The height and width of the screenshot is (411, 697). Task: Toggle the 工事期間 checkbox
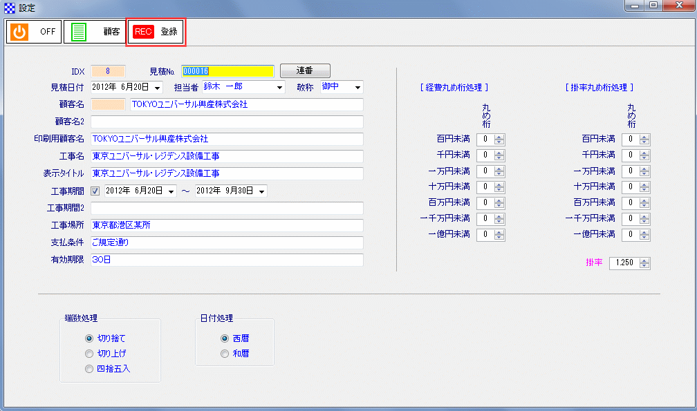click(x=95, y=191)
